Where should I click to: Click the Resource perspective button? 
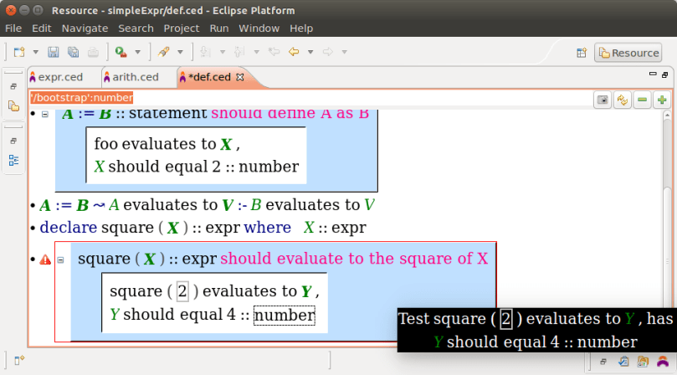(628, 53)
